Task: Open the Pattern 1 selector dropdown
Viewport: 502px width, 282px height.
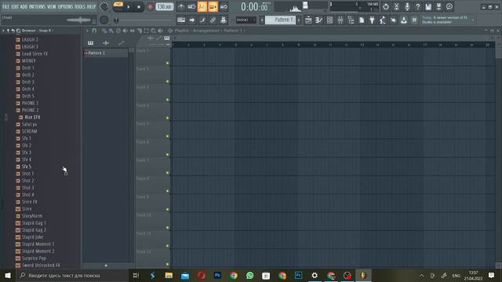Action: click(281, 20)
